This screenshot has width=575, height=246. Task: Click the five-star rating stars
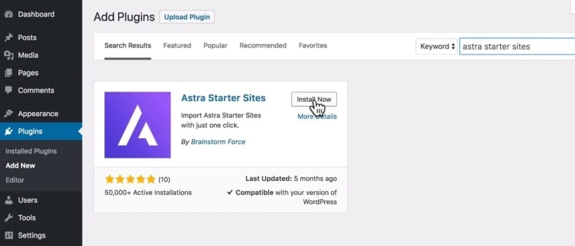point(130,179)
